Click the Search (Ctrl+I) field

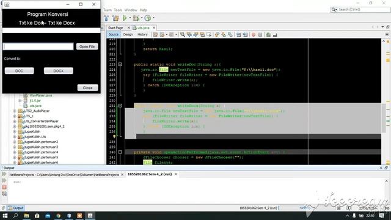click(360, 10)
